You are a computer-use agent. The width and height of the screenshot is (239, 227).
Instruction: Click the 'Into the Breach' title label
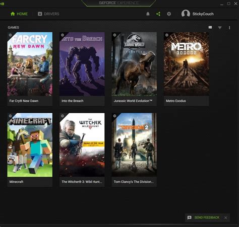coord(73,101)
